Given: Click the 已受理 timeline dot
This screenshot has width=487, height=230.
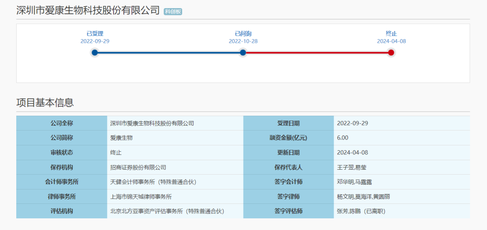Looking at the screenshot, I should coord(95,53).
